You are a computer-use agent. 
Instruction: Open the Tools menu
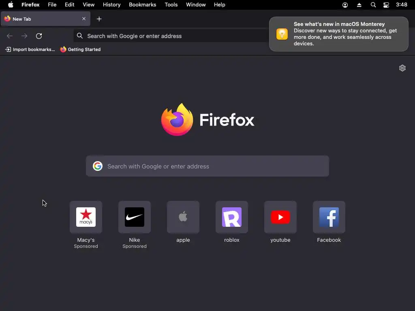[171, 4]
